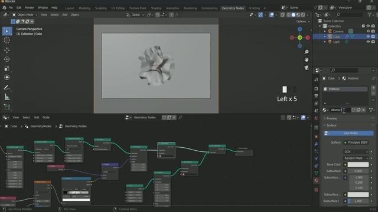The image size is (378, 212).
Task: Open the Material properties tab
Action: click(x=317, y=181)
